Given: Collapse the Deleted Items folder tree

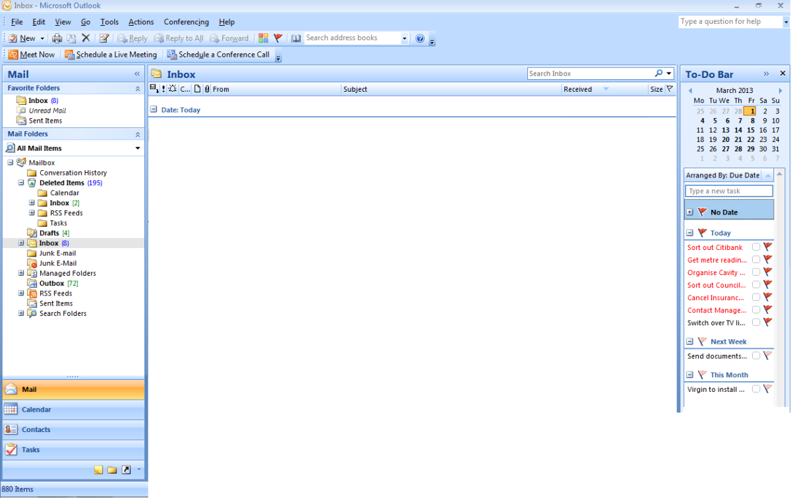Looking at the screenshot, I should point(20,183).
